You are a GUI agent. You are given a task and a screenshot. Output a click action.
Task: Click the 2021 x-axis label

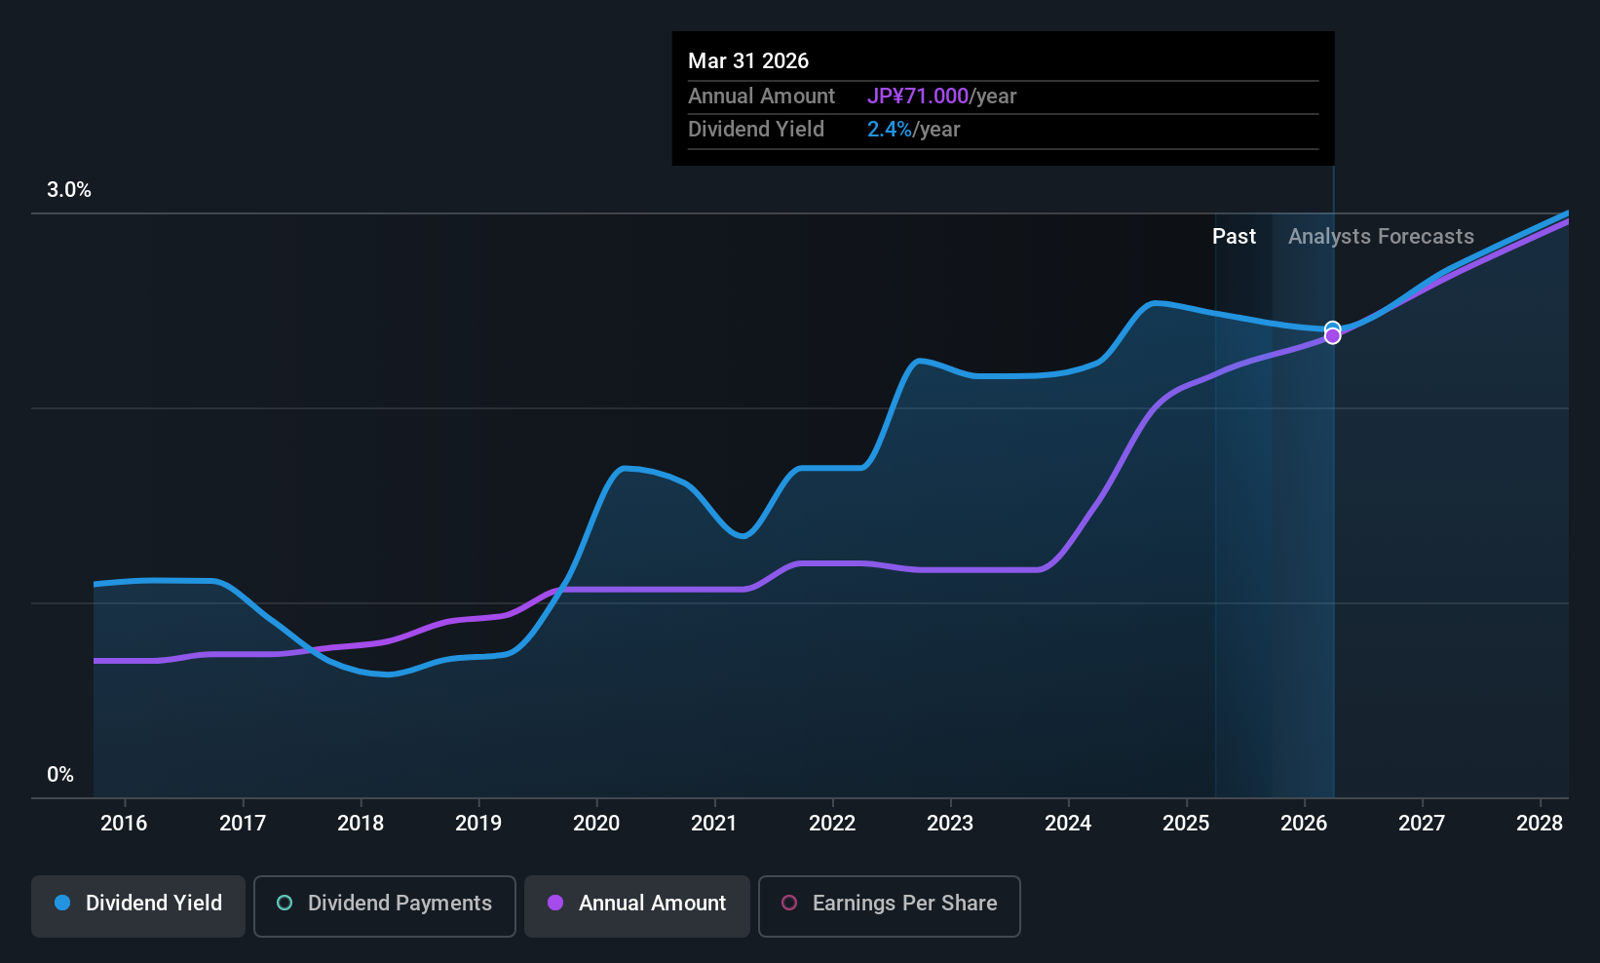714,823
